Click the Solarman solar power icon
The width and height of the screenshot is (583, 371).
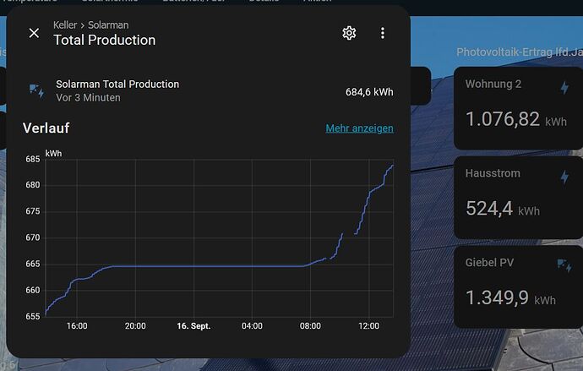[x=37, y=91]
